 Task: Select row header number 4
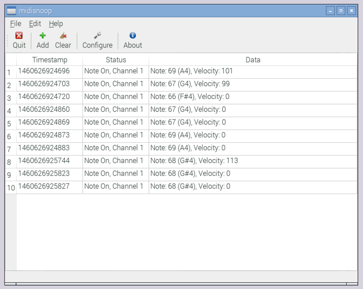(x=11, y=110)
